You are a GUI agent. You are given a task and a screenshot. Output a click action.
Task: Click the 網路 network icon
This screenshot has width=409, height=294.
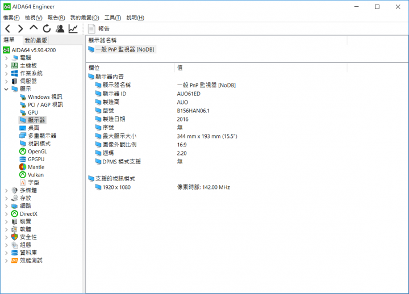(15, 206)
